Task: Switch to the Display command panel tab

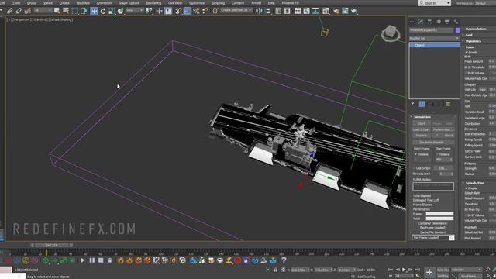Action: point(447,22)
